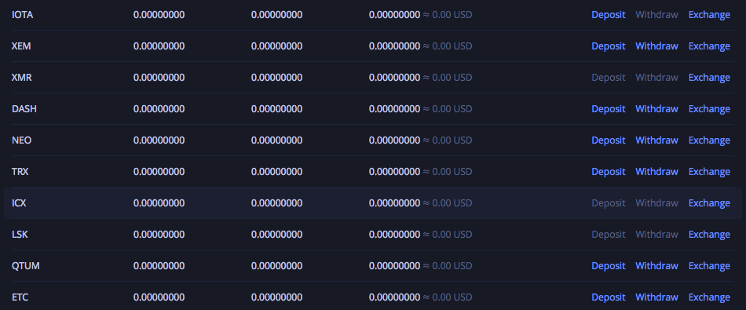Withdraw NEO funds
Screen dimensions: 746x310
tap(656, 140)
